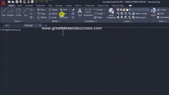Select the Polyline tool
This screenshot has height=95, width=169.
coord(11,12)
